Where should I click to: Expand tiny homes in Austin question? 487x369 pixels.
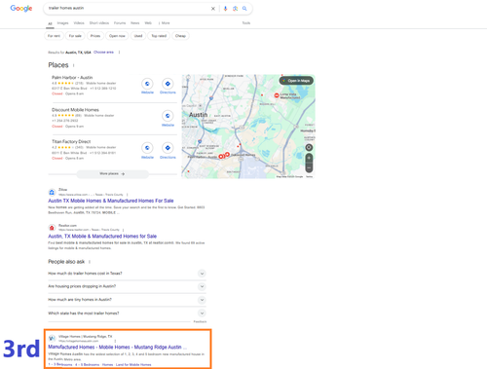point(127,300)
